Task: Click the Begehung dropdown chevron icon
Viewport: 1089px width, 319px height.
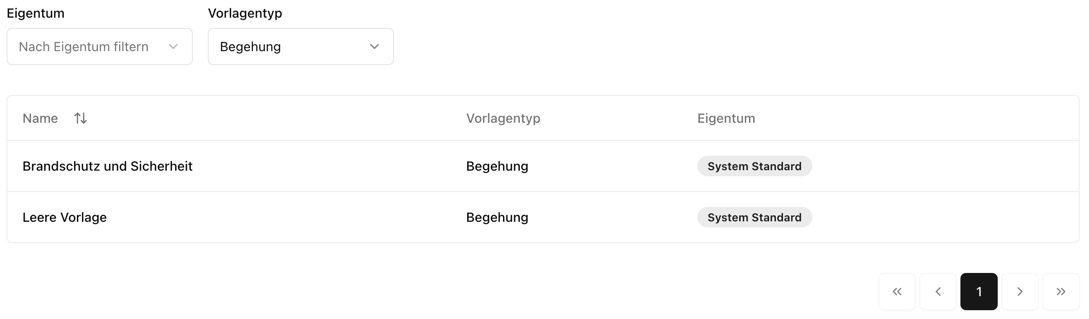Action: pos(375,47)
